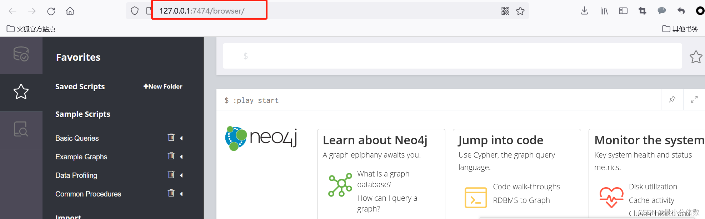
Task: Click the Saved Scripts heading
Action: click(80, 86)
